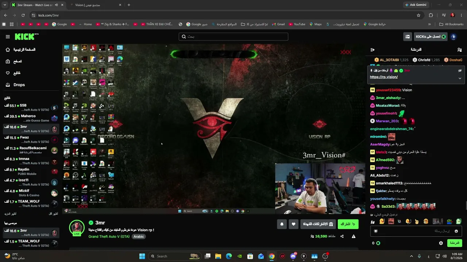This screenshot has height=262, width=467.
Task: Open Mizkif Slots & Casino channel
Action: click(x=31, y=193)
